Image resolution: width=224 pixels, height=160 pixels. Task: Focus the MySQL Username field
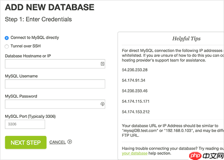tap(55, 84)
